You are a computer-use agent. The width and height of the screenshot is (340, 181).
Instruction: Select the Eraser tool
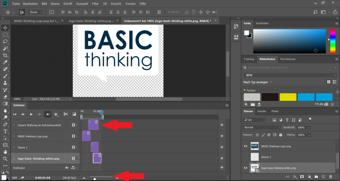5,97
